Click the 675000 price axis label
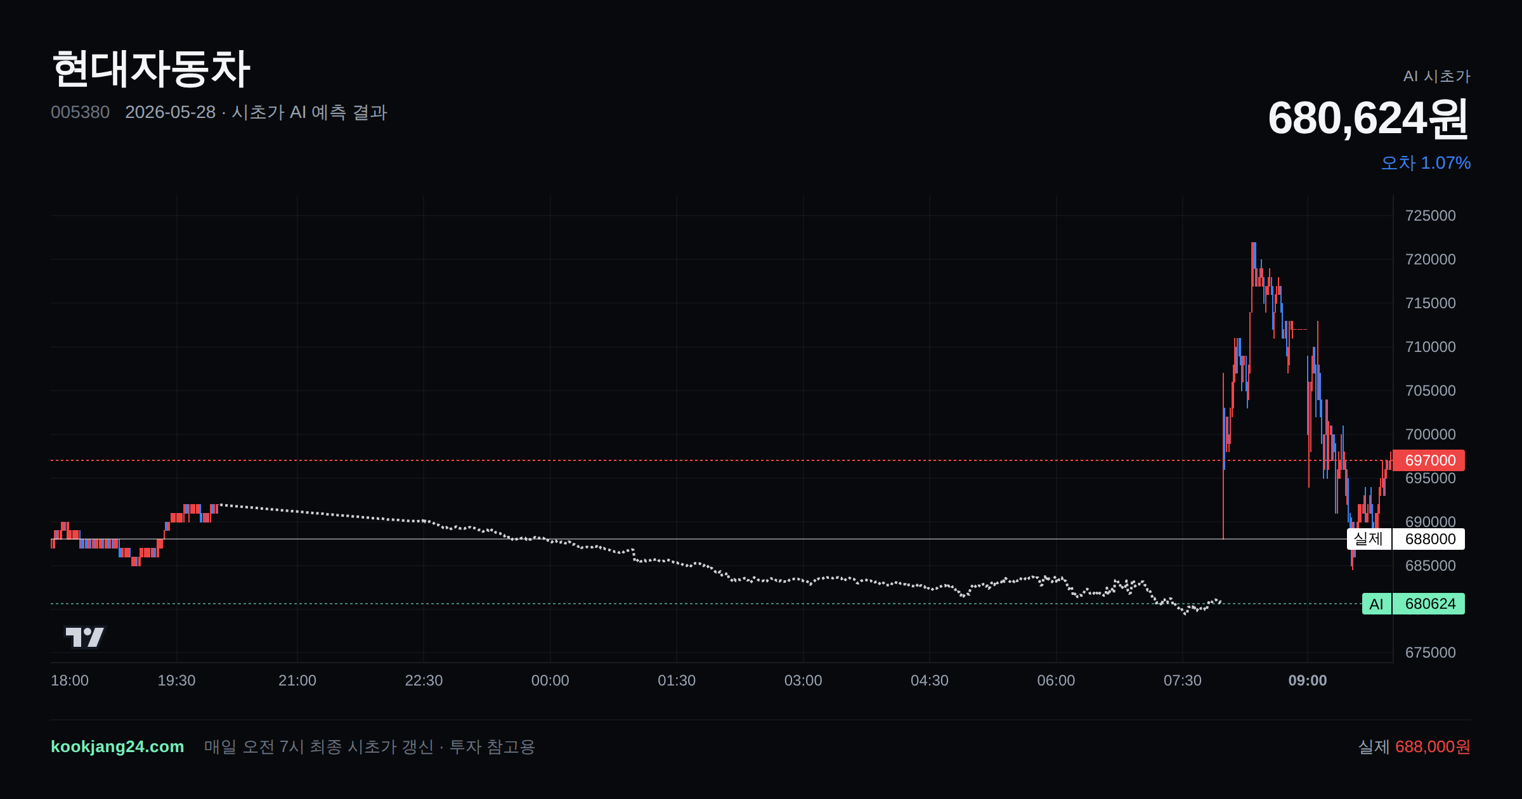 pyautogui.click(x=1430, y=653)
